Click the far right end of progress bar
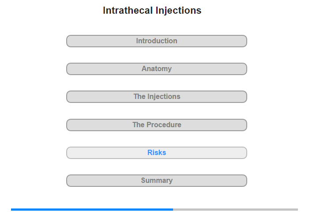The image size is (309, 212). point(297,209)
